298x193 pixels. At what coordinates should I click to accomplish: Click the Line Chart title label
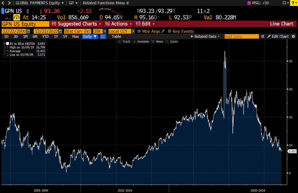[x=282, y=24]
